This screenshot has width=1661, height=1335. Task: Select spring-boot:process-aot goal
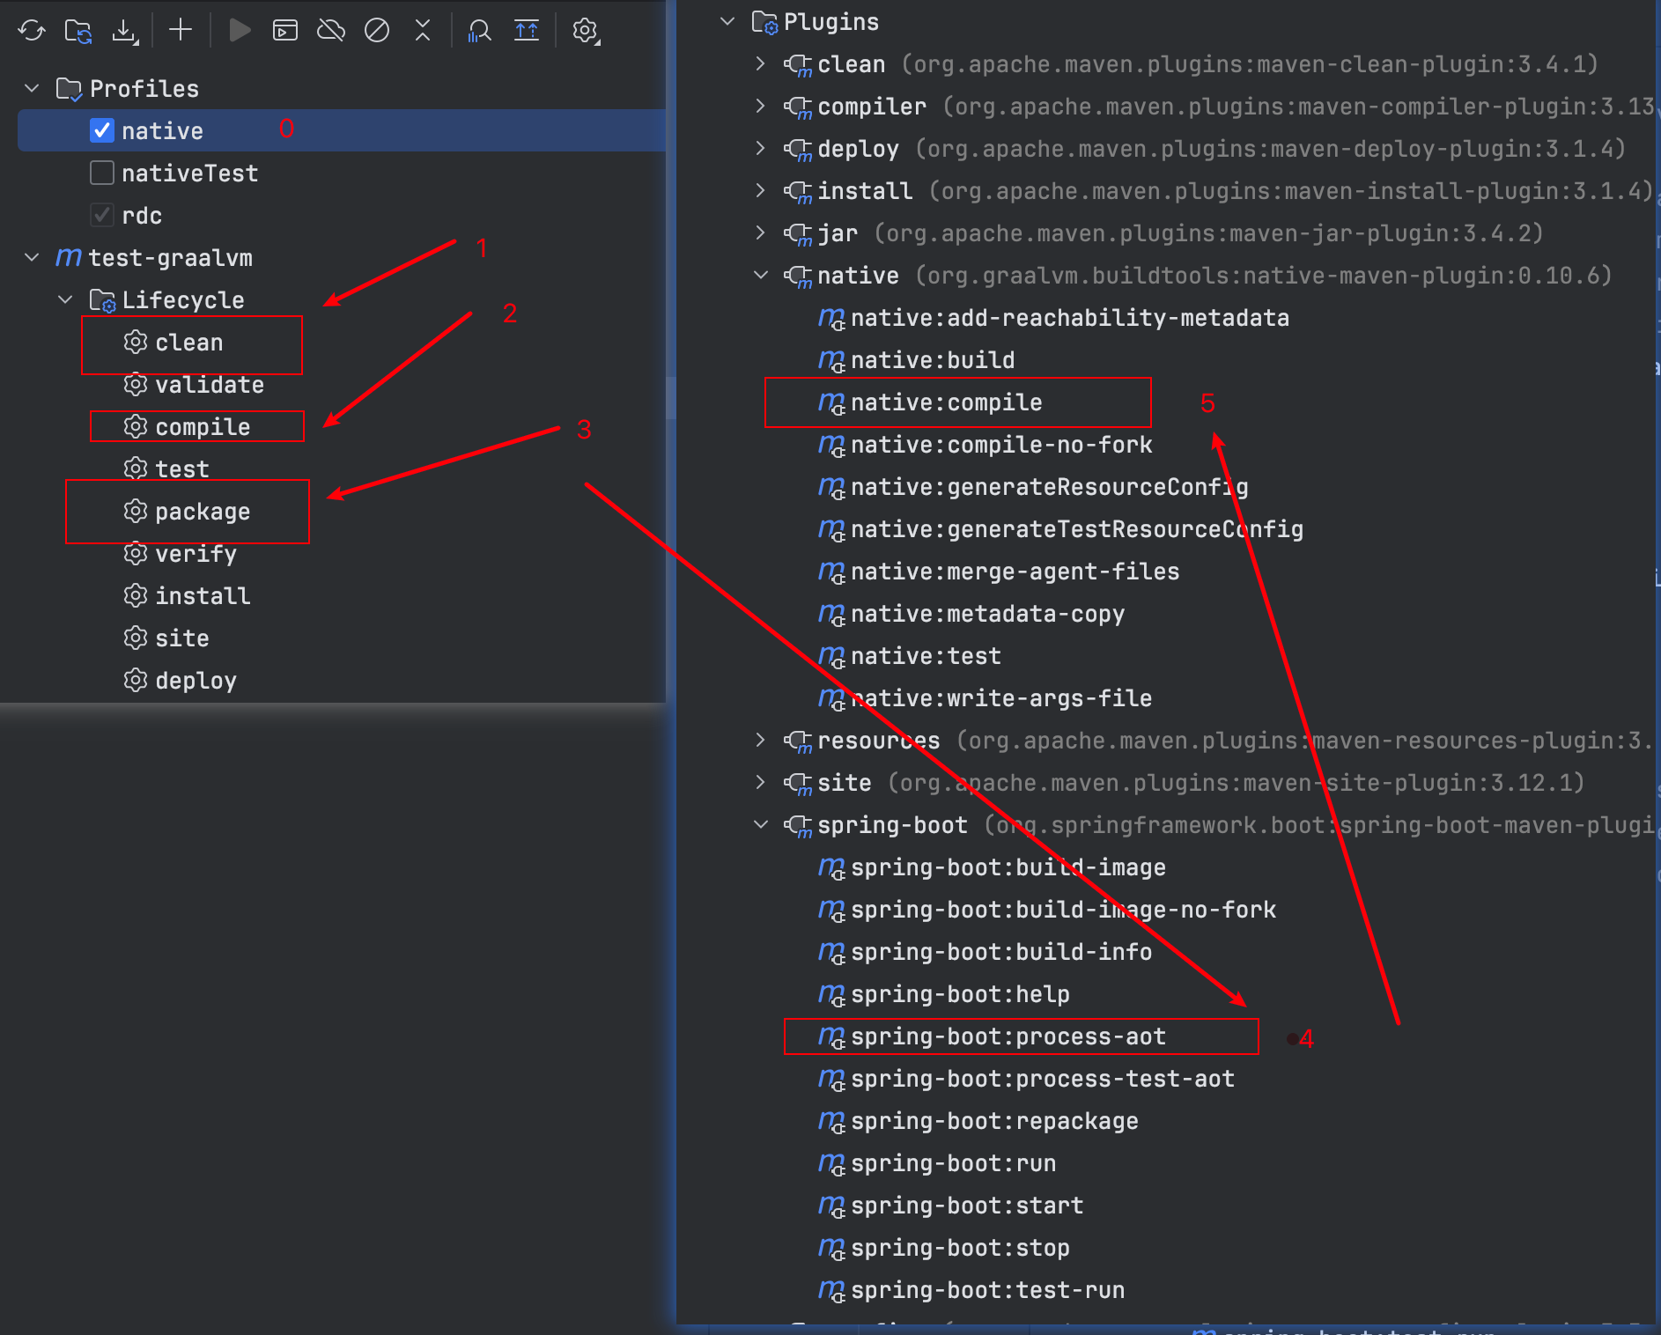coord(1008,1036)
